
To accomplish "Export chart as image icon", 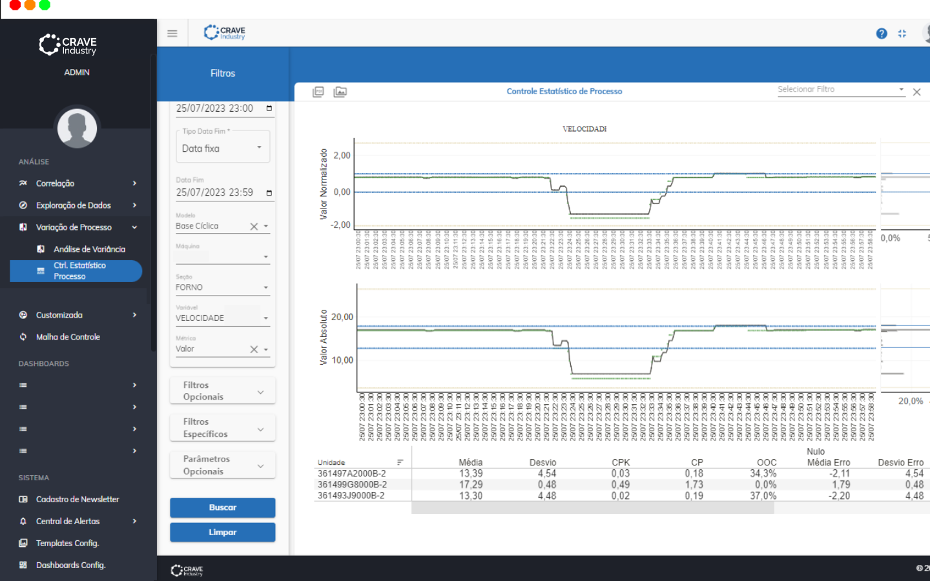I will 340,92.
